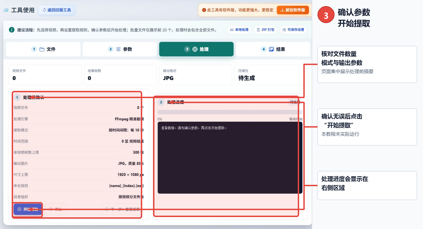Switch to step 1 文件 tab
Image resolution: width=423 pixels, height=229 pixels.
tap(43, 49)
